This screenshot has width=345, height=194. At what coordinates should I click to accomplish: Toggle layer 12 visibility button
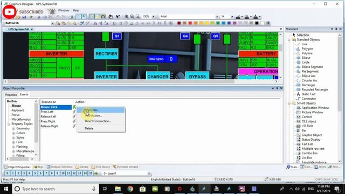point(74,174)
